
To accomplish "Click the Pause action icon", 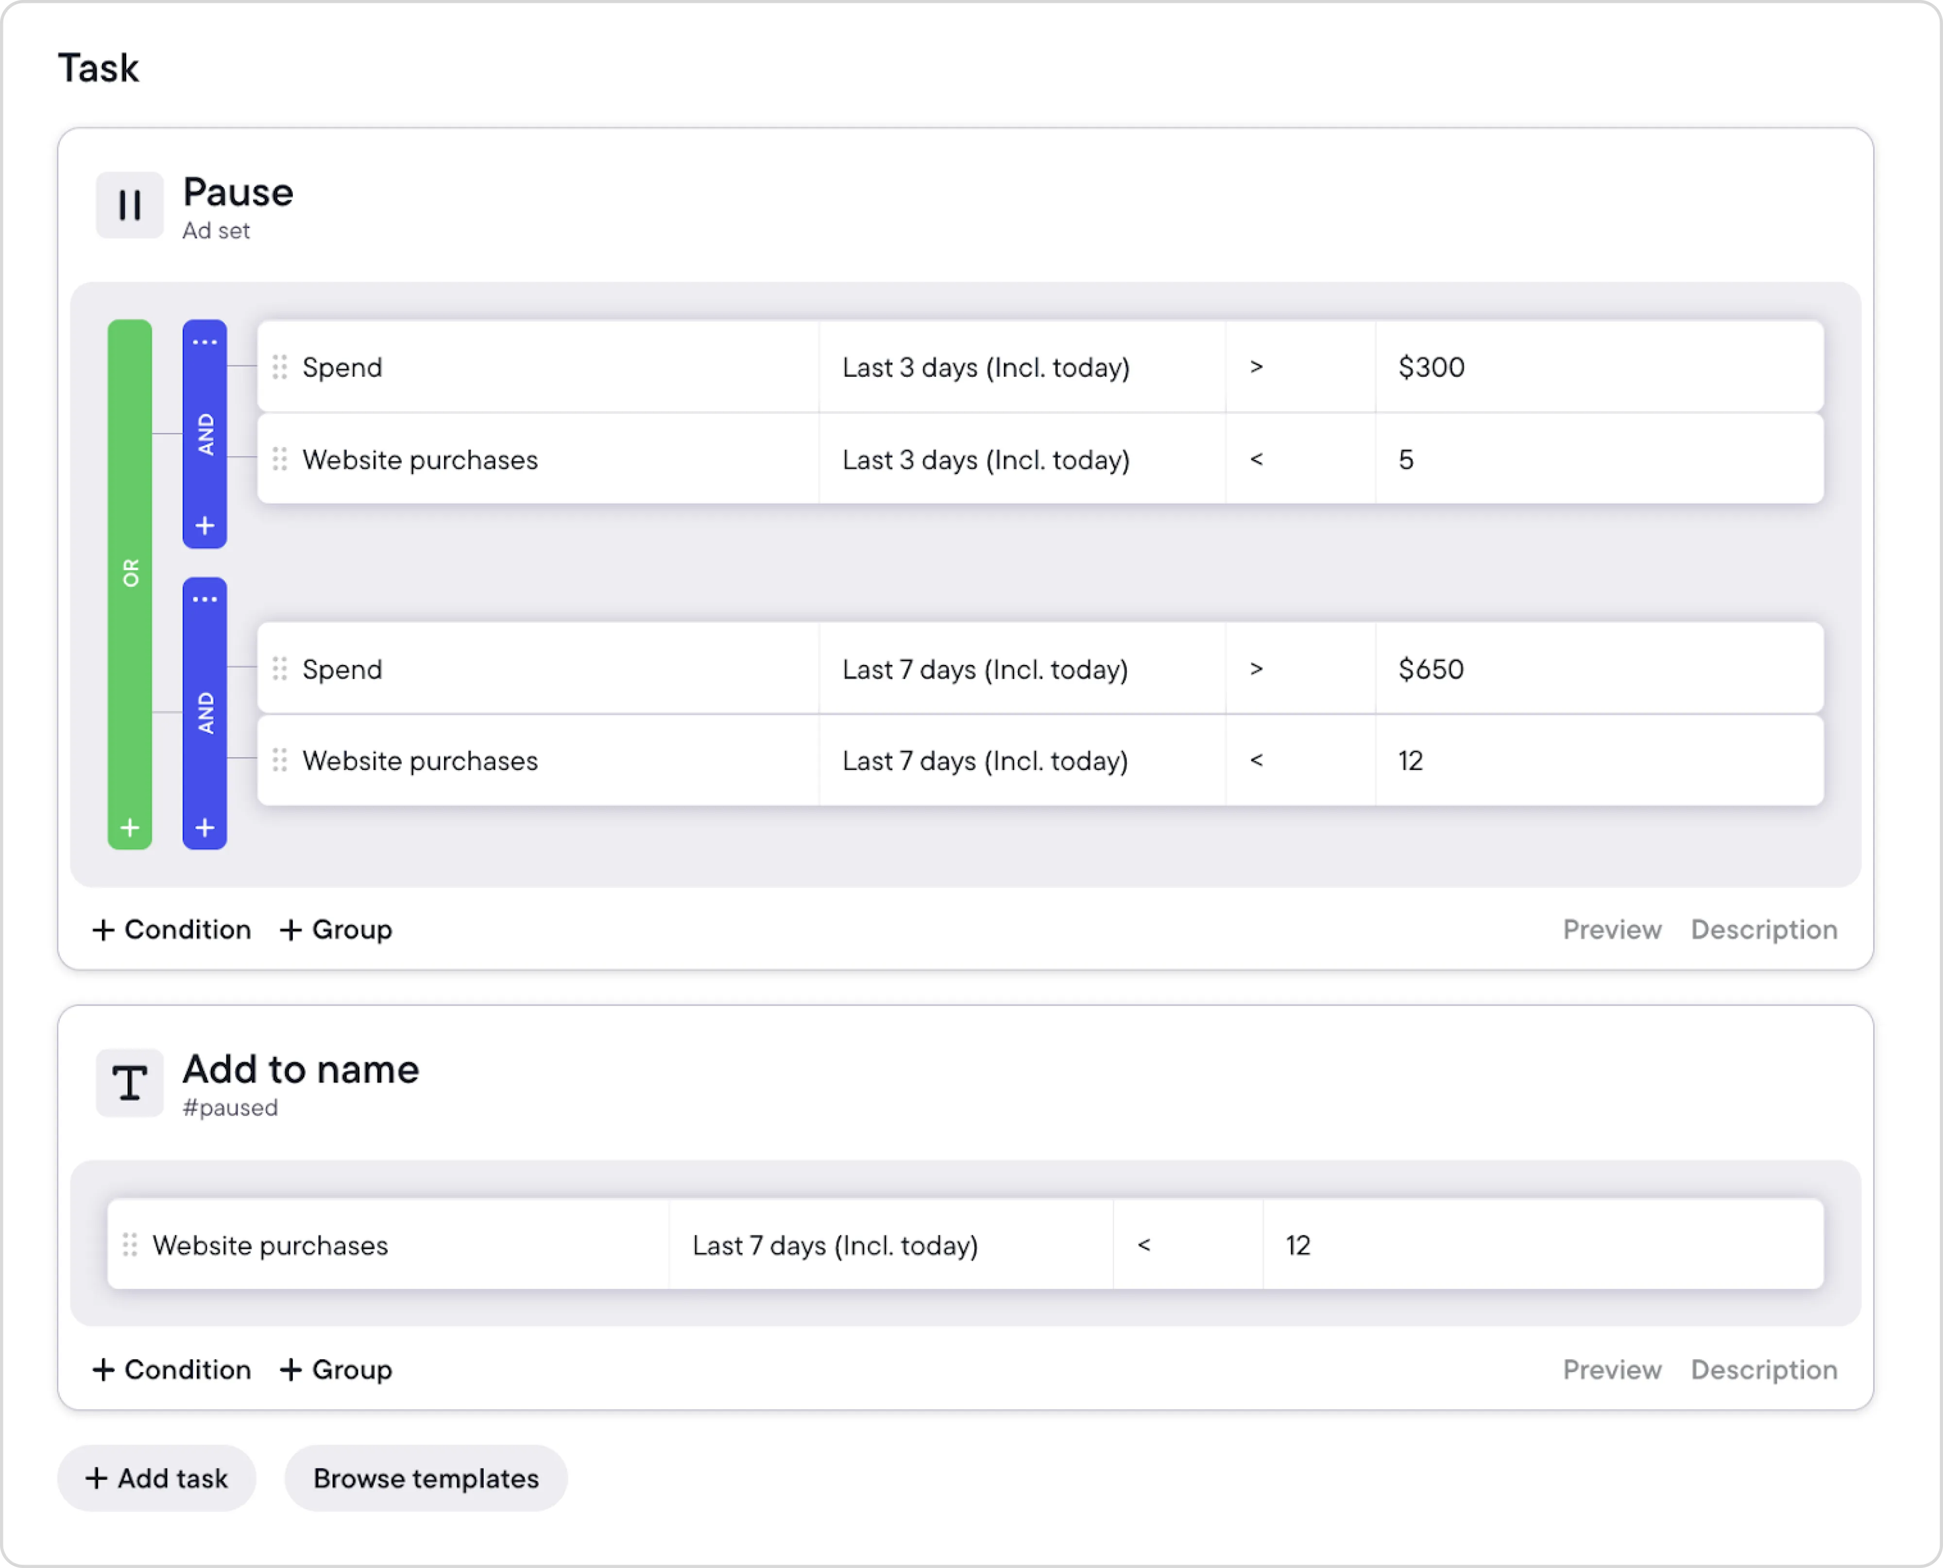I will click(x=129, y=205).
